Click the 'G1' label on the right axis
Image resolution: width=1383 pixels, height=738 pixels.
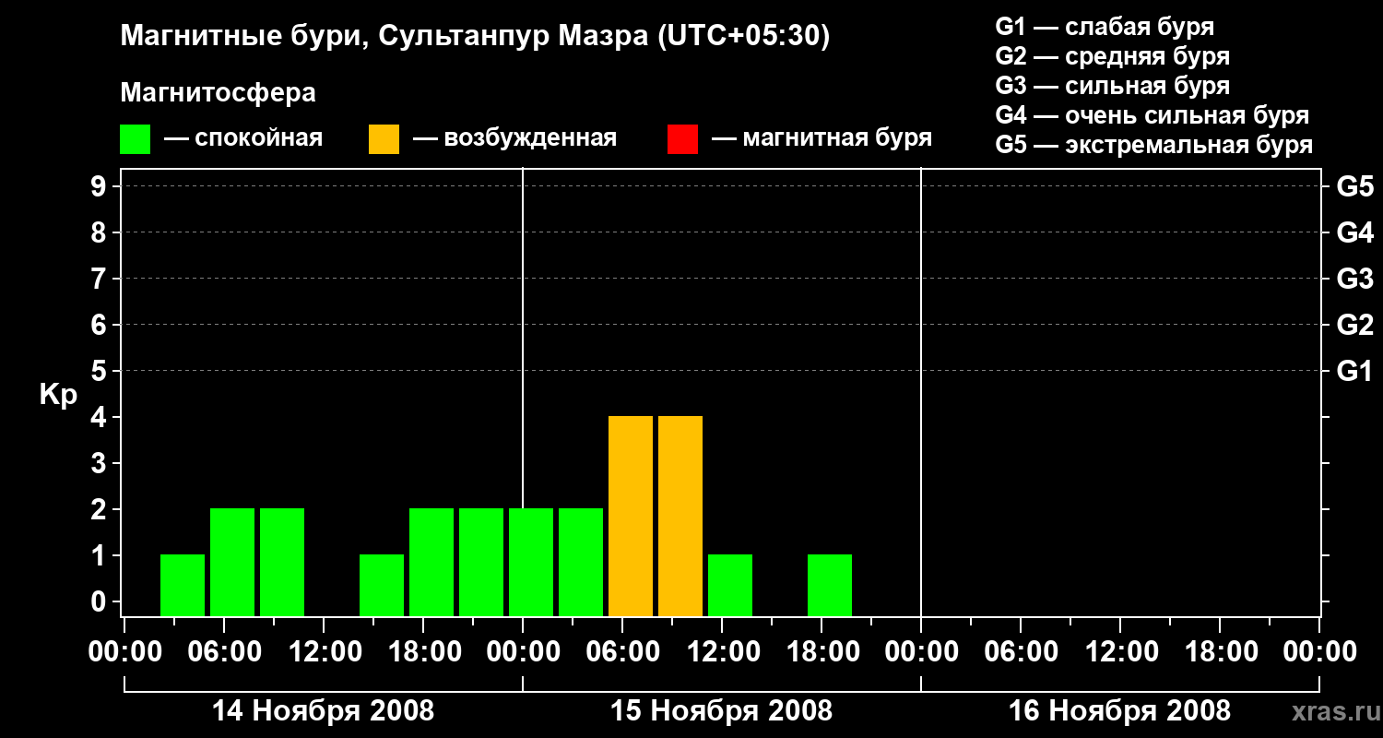pyautogui.click(x=1355, y=371)
